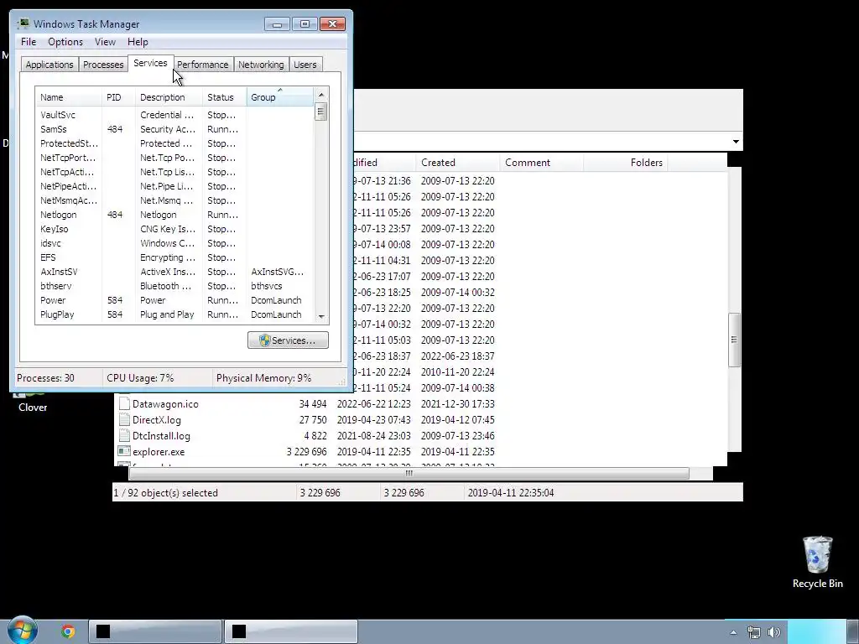859x644 pixels.
Task: Click the Show desktop button
Action: (x=853, y=632)
